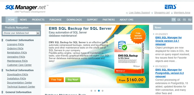This screenshot has width=194, height=95.
Task: Open Upgrading FAQs link
Action: [x=16, y=57]
